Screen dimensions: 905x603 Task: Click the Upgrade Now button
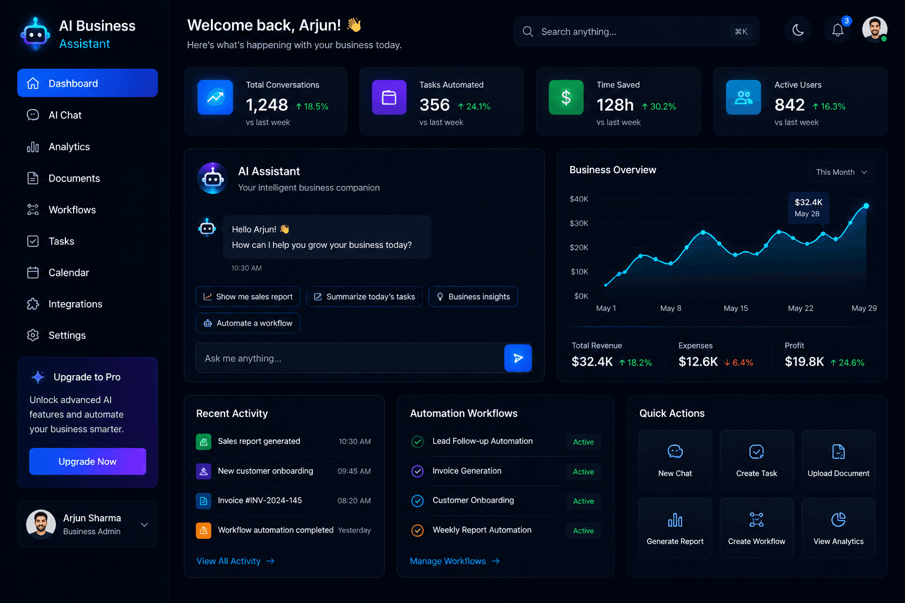pos(88,462)
